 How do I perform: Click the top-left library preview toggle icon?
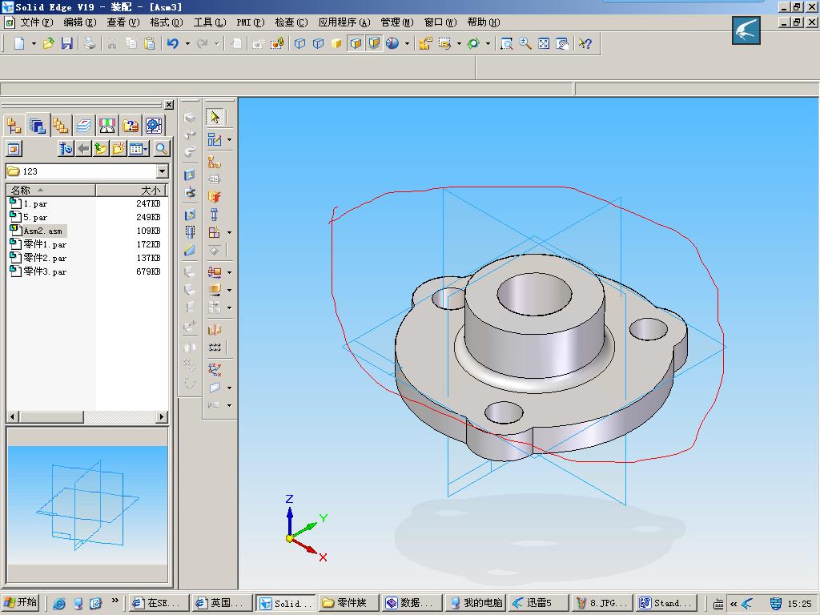[x=14, y=149]
